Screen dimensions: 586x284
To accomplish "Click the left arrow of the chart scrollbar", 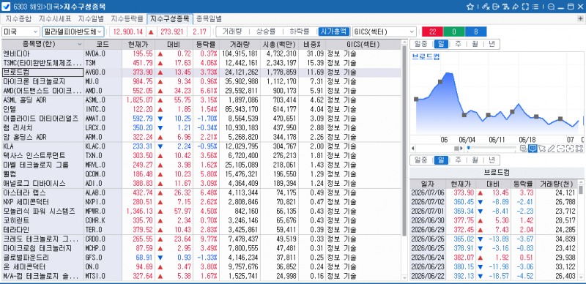I will click(x=412, y=149).
